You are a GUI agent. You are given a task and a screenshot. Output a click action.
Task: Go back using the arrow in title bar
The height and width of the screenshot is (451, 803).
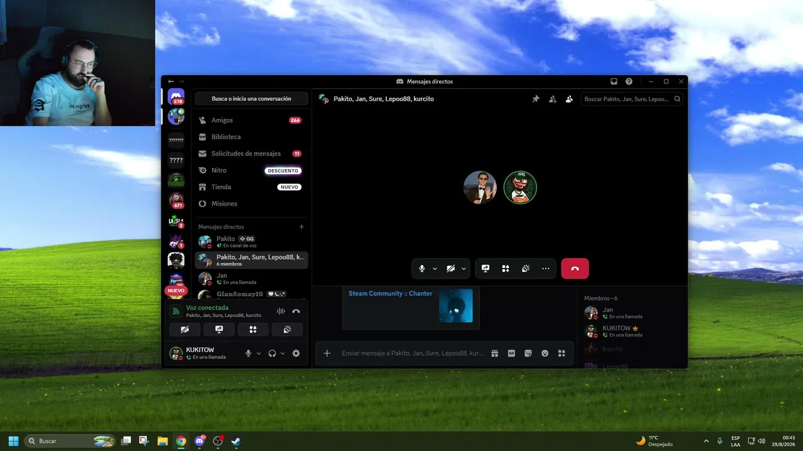click(171, 81)
